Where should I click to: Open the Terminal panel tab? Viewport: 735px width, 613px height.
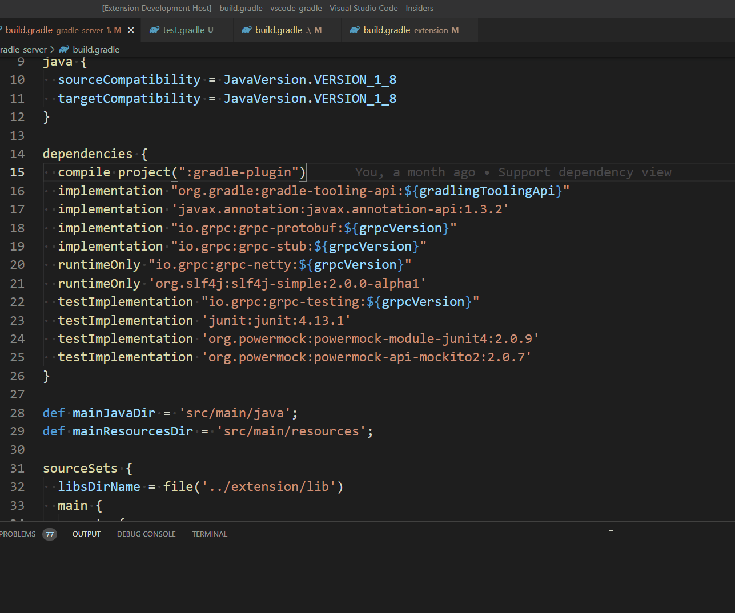(210, 534)
